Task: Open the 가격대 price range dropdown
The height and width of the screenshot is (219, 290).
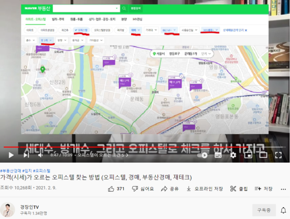Action: [x=151, y=30]
